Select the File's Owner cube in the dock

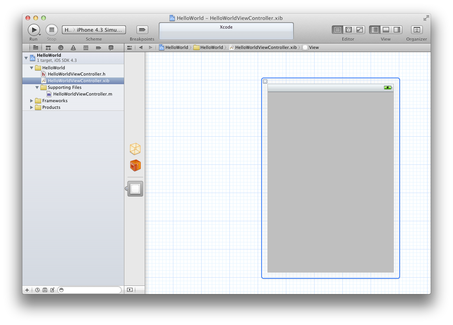pyautogui.click(x=135, y=149)
